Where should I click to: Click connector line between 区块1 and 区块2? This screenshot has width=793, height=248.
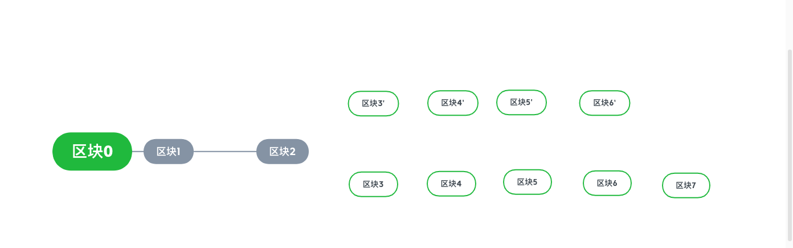click(225, 152)
